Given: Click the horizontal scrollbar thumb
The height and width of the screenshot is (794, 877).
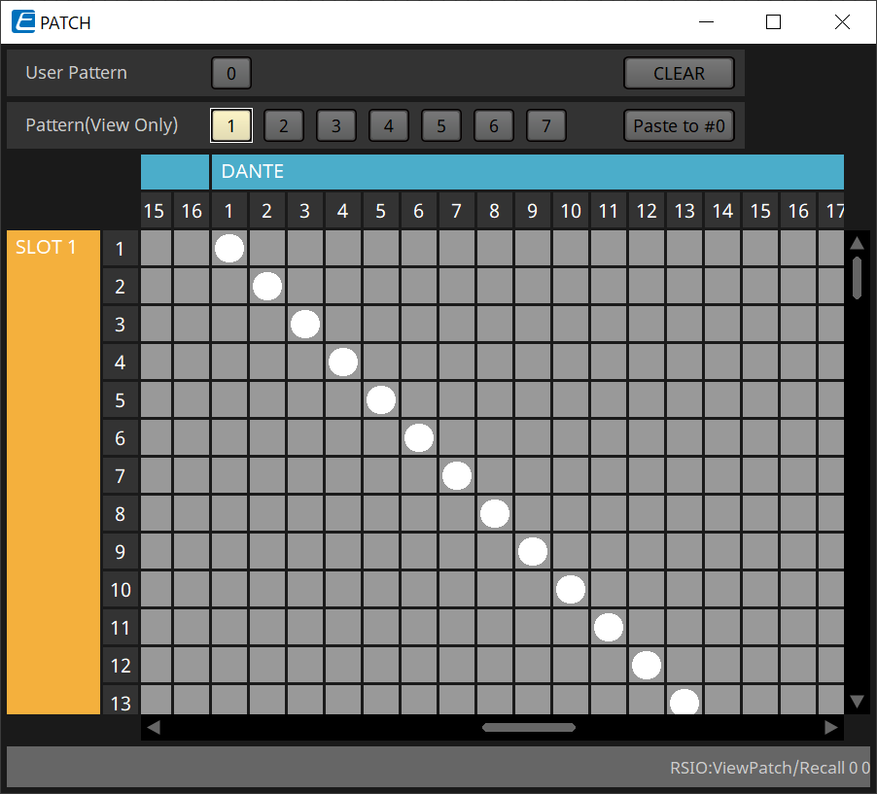Looking at the screenshot, I should pos(529,727).
